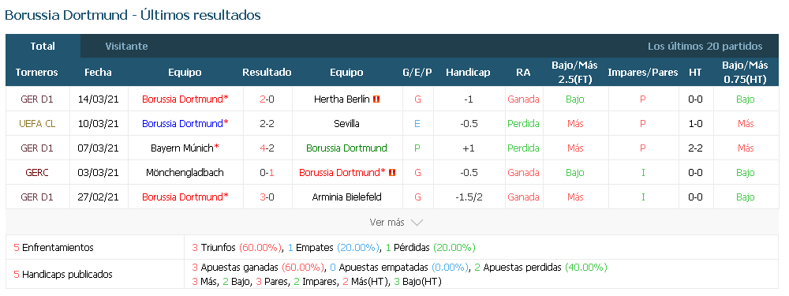Select the Total tab
The width and height of the screenshot is (789, 296).
(x=43, y=47)
